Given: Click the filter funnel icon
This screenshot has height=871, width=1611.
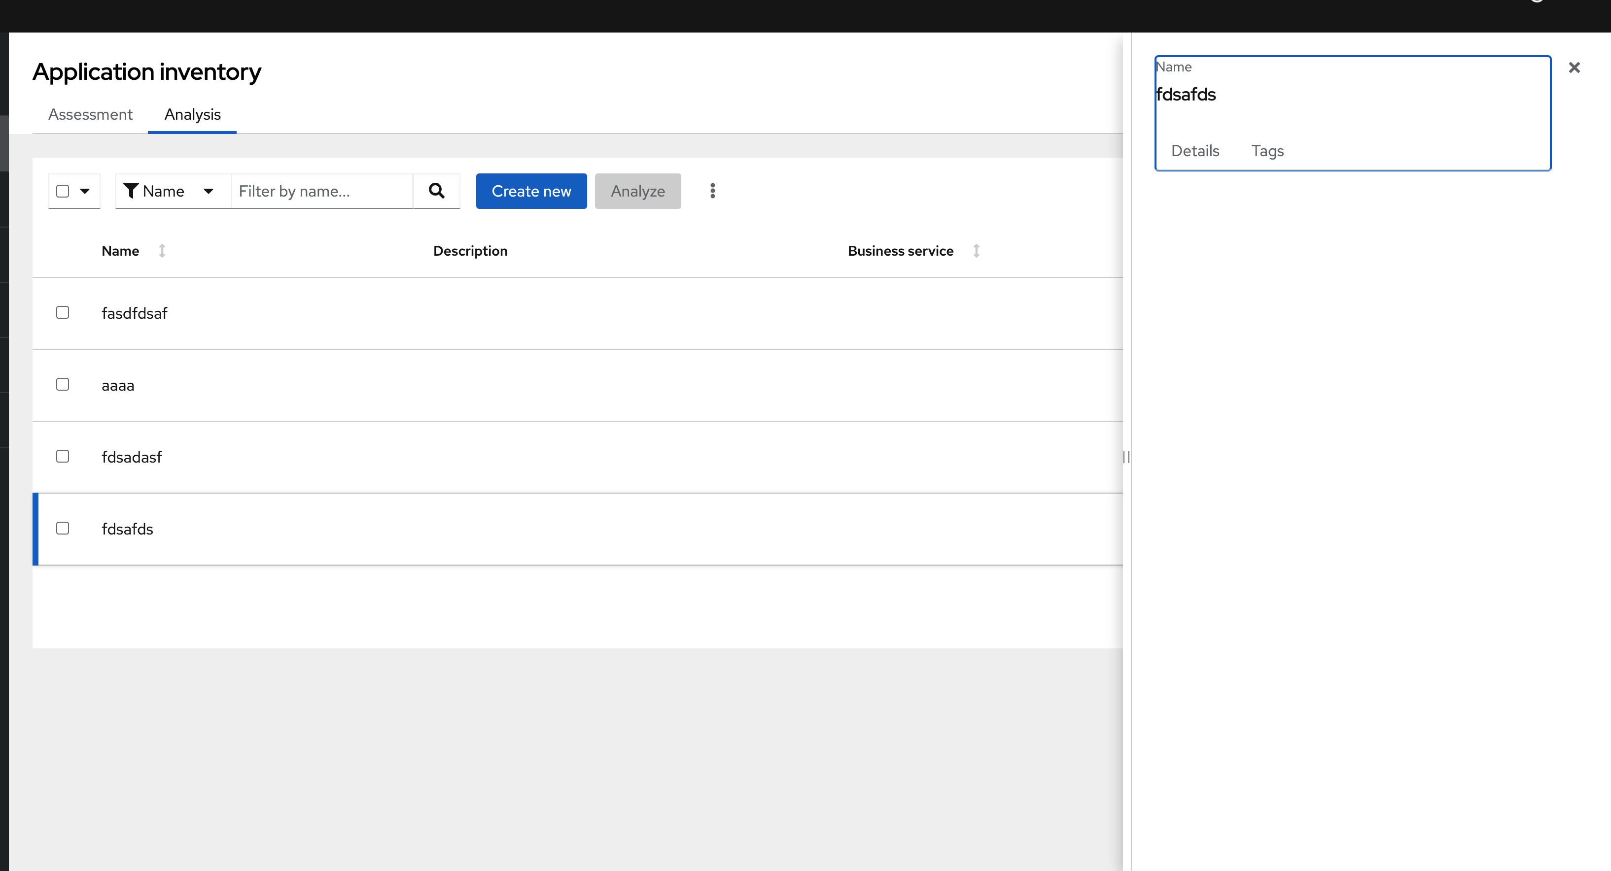Looking at the screenshot, I should click(x=131, y=191).
